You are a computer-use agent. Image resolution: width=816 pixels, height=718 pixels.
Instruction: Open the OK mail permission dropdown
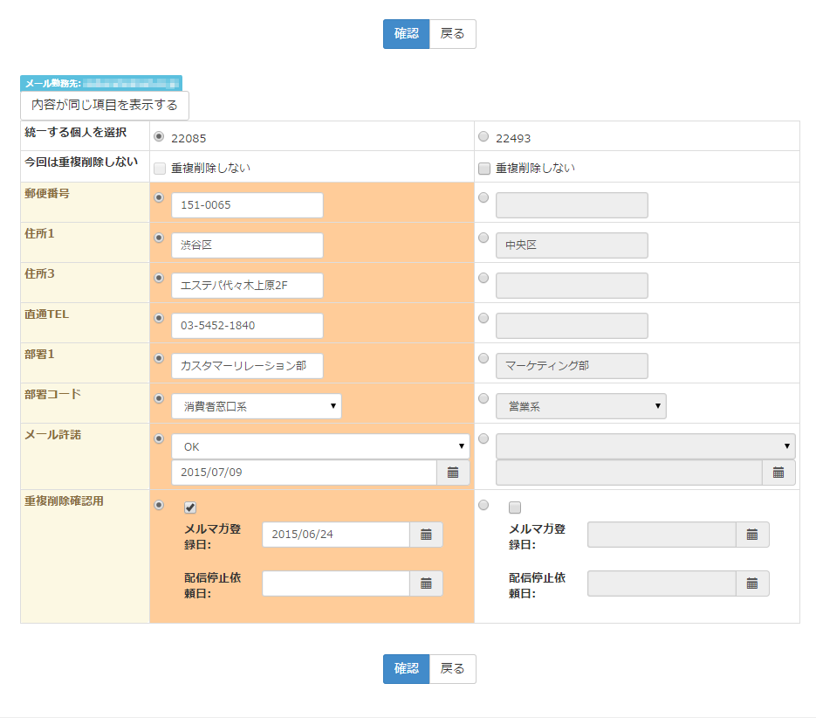[x=320, y=446]
